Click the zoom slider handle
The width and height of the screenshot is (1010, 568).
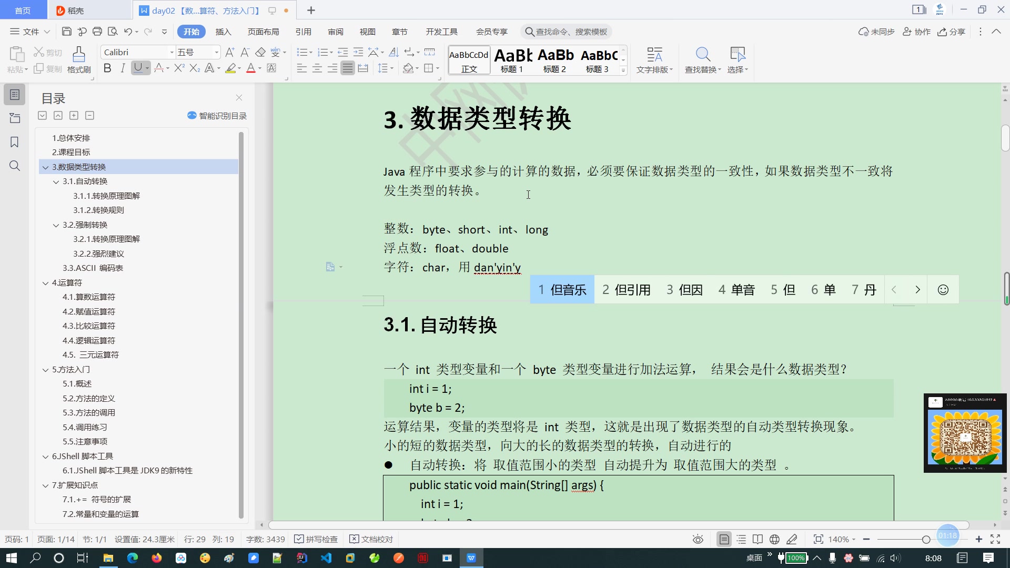click(926, 539)
